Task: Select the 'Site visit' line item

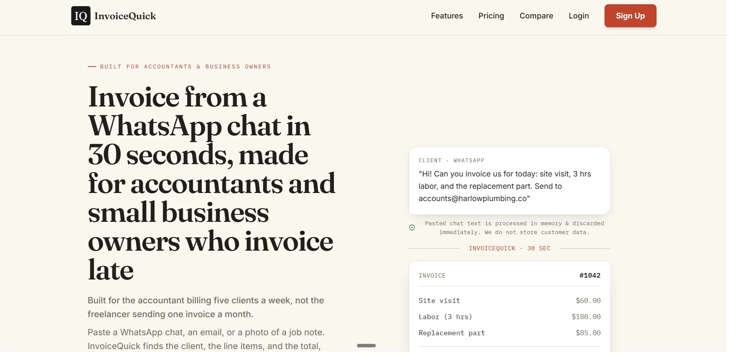Action: point(439,301)
